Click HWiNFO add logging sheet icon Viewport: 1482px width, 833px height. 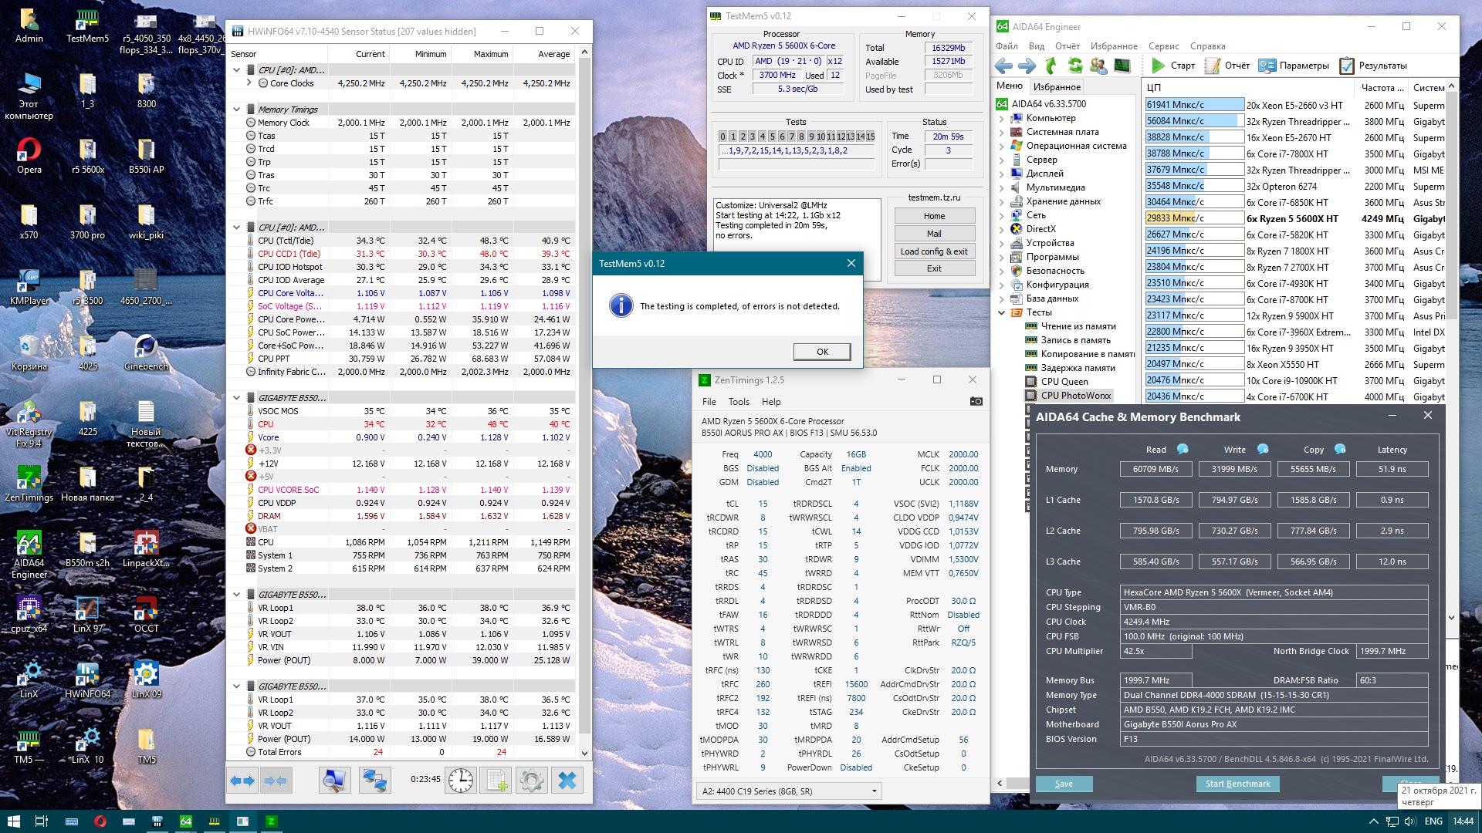[496, 781]
